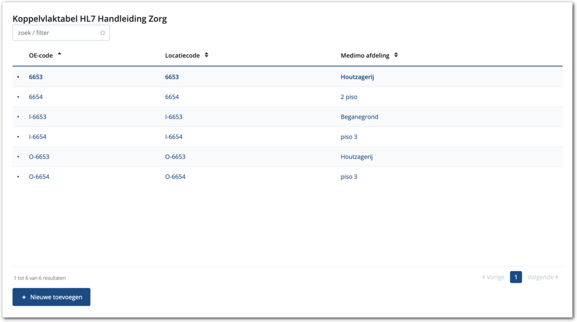Open OE-code 6653 row link

point(36,77)
